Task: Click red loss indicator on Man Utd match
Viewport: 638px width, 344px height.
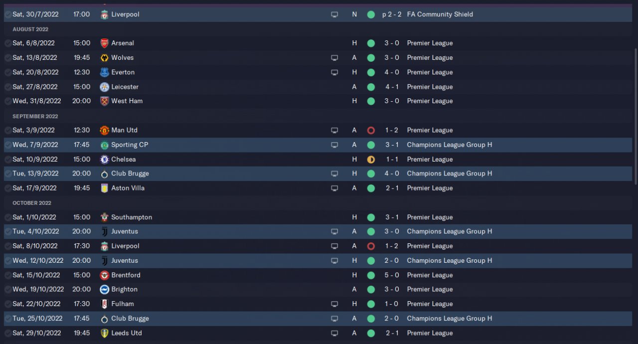Action: pos(371,130)
